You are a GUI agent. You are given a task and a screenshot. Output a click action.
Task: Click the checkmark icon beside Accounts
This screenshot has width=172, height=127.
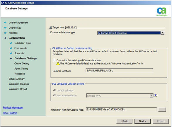click(11, 53)
